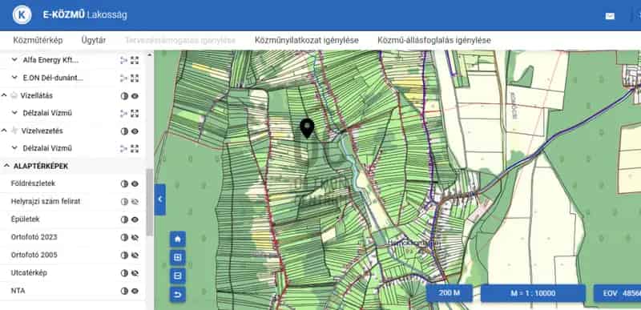Click the undo previous view button
Screen dimensions: 641x310
(177, 295)
